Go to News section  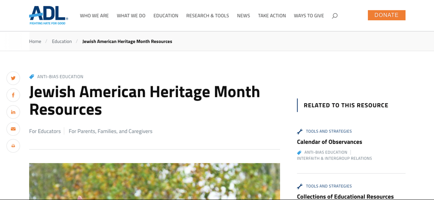point(243,16)
